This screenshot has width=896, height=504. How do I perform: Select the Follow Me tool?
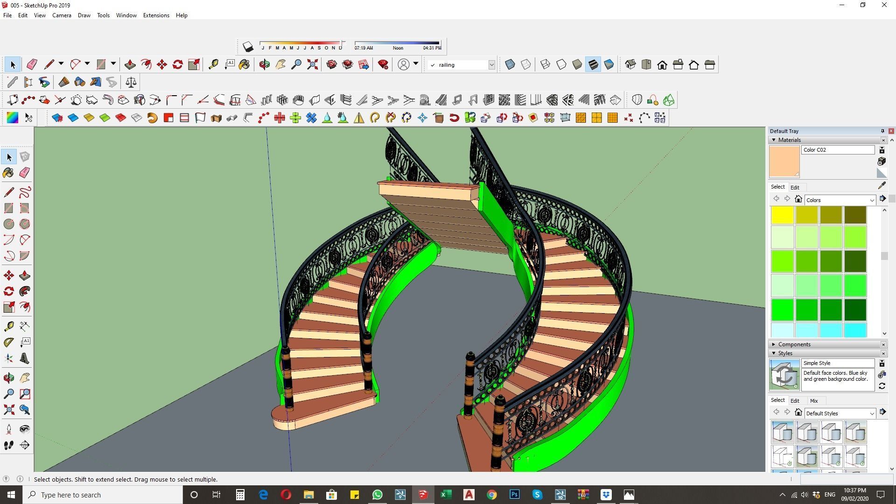(146, 64)
